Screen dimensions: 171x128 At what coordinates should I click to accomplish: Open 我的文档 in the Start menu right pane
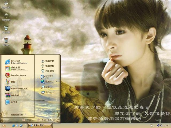(x=48, y=61)
